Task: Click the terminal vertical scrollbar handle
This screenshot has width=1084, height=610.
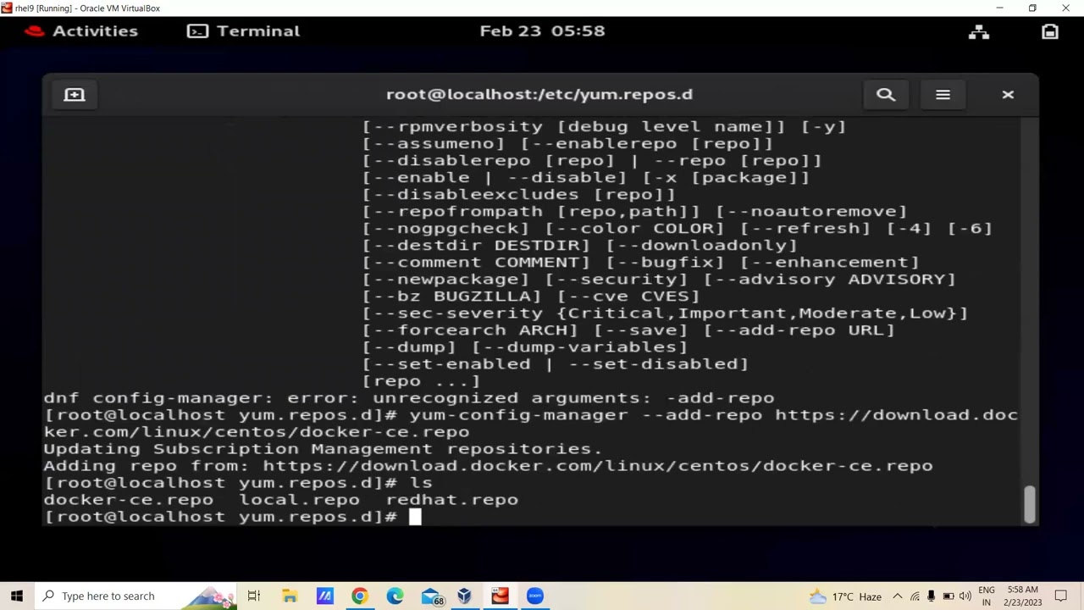Action: [1030, 504]
